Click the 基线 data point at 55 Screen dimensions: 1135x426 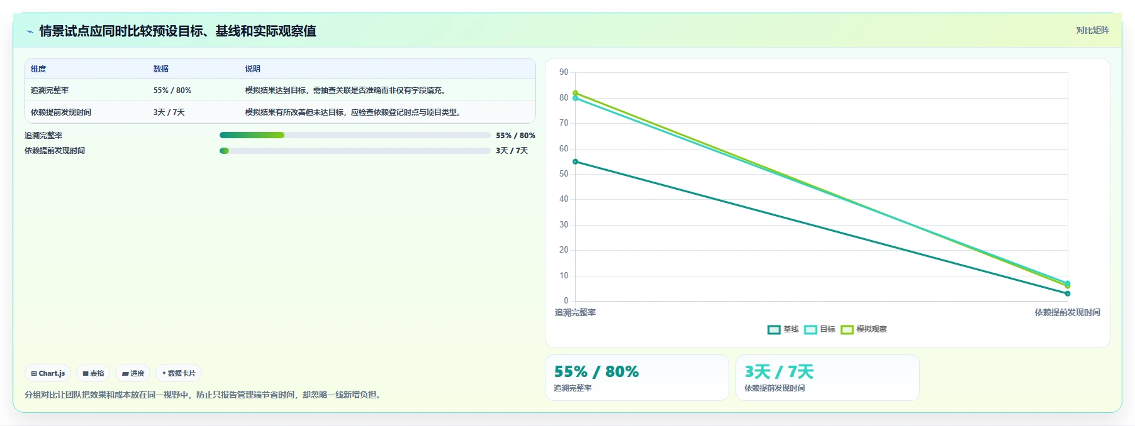(x=575, y=161)
